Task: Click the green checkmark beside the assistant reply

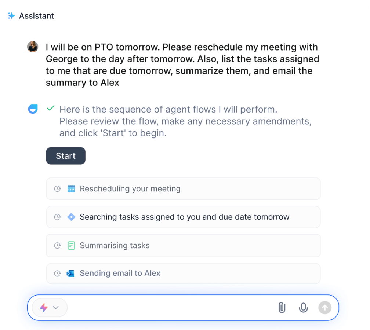Action: coord(51,109)
